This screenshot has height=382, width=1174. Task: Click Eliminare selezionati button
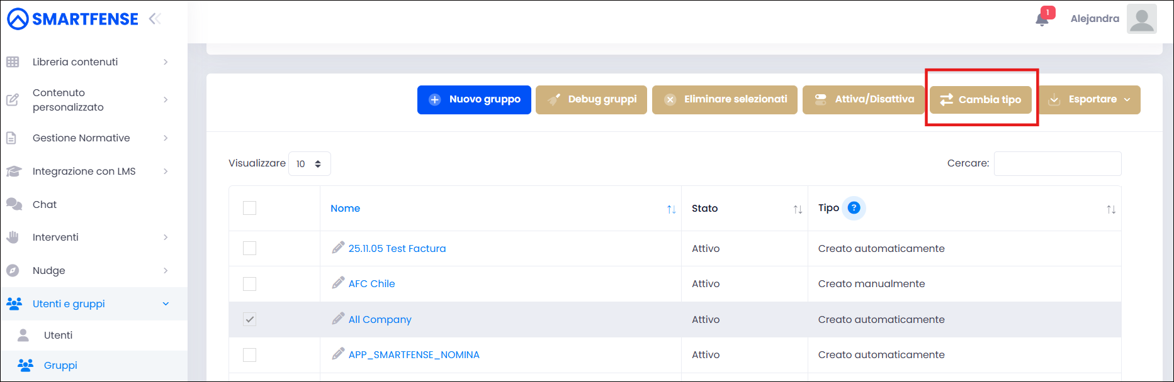(725, 99)
